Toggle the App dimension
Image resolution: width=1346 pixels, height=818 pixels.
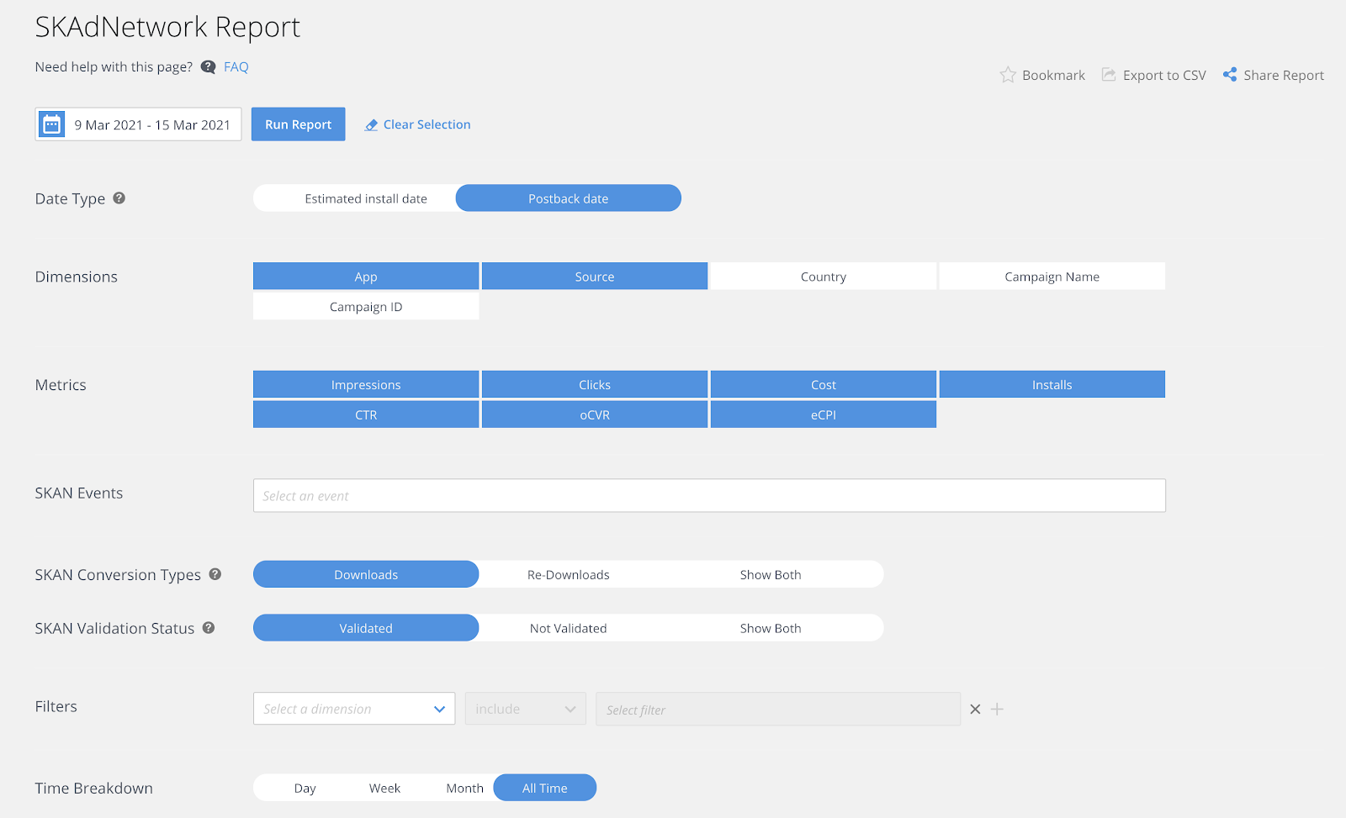point(366,277)
